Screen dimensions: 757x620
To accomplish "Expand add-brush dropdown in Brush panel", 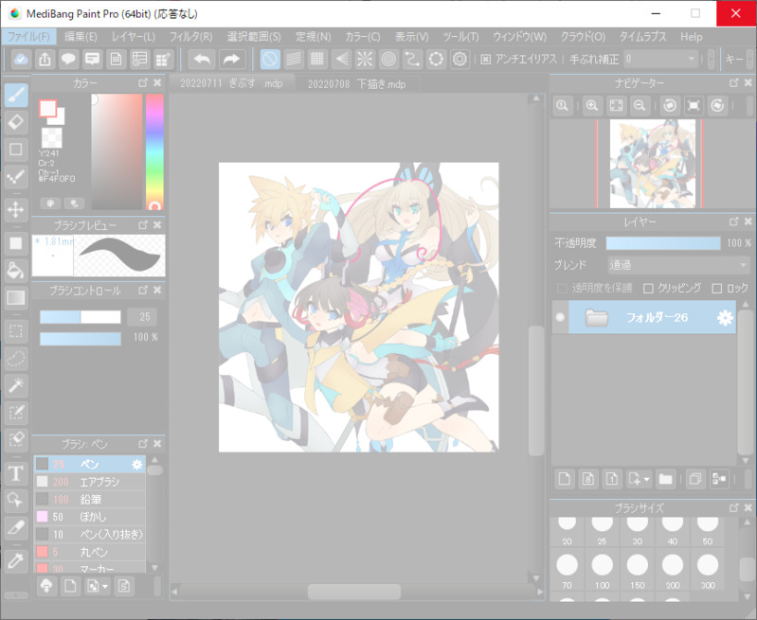I will 105,586.
